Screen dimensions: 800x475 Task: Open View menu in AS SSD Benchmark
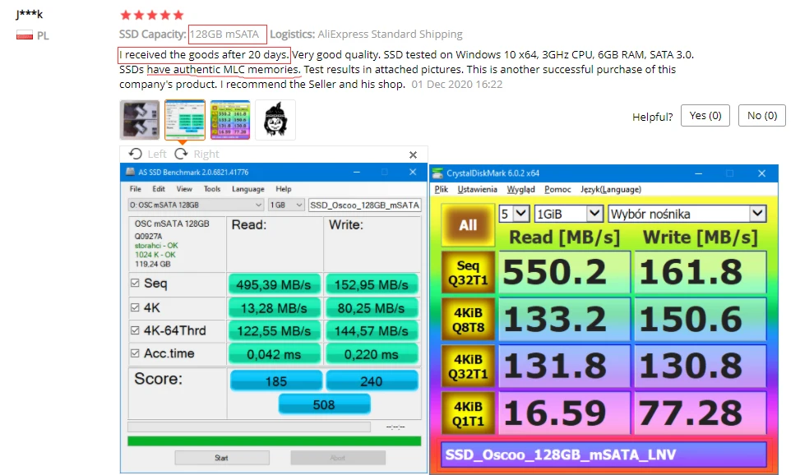click(184, 189)
